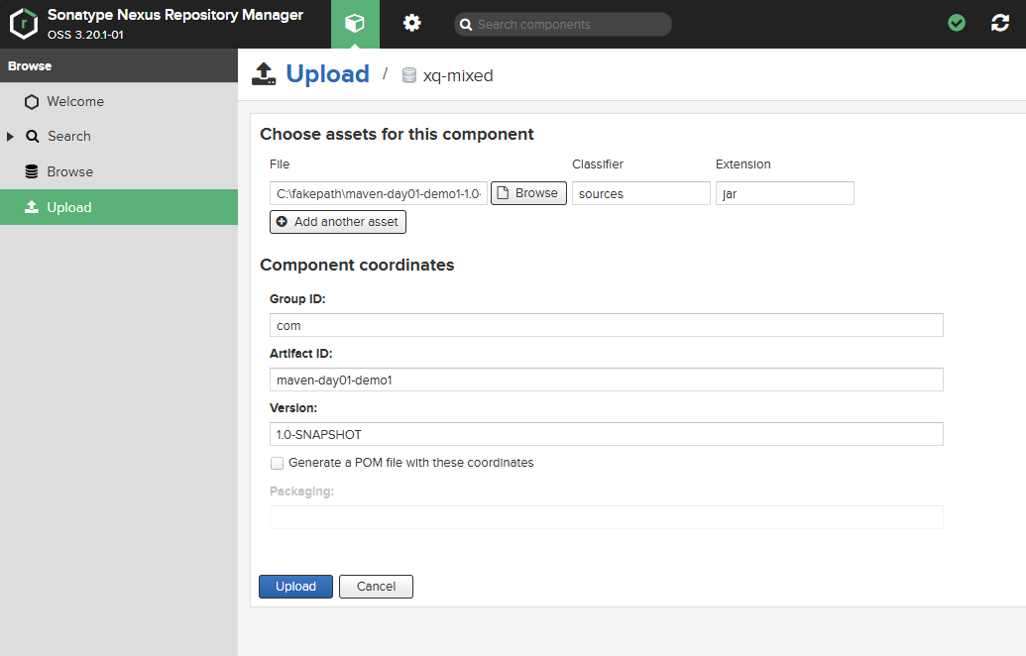Click the Group ID input field
This screenshot has width=1026, height=656.
[x=607, y=325]
